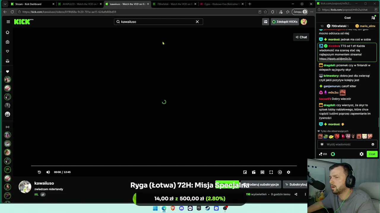
Task: Clear the kawaiiuso search text
Action: pos(197,22)
